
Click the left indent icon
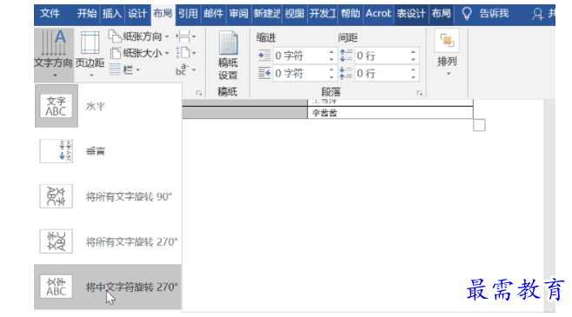264,56
